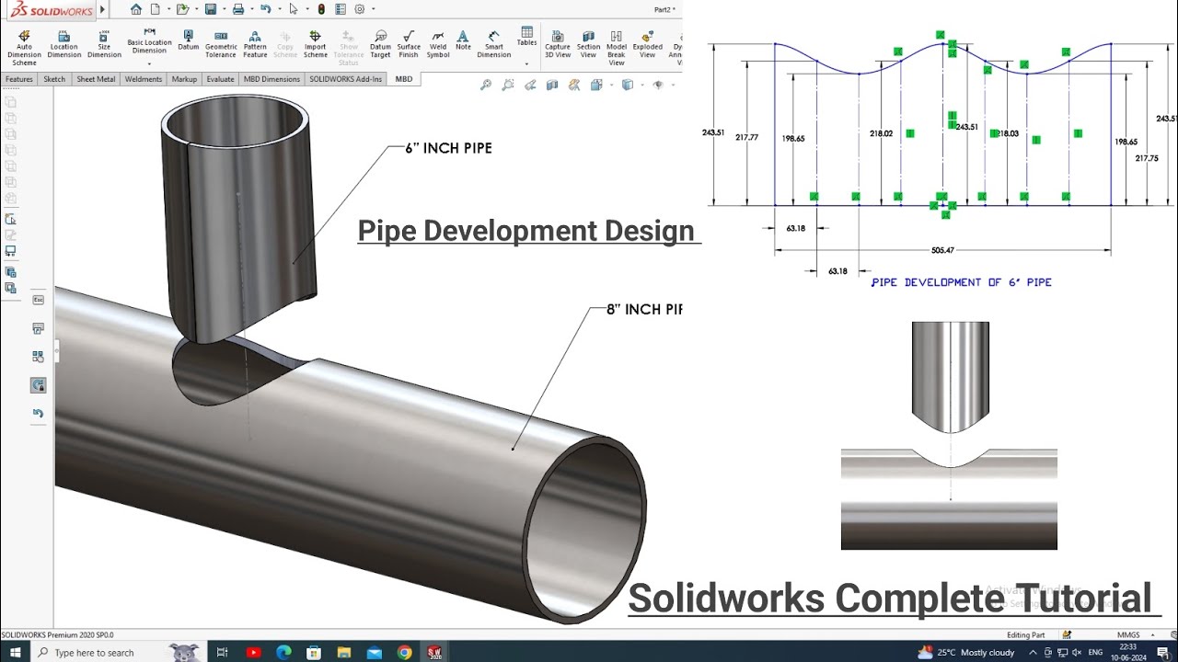Switch to Markup tab
The image size is (1178, 662).
pyautogui.click(x=184, y=79)
